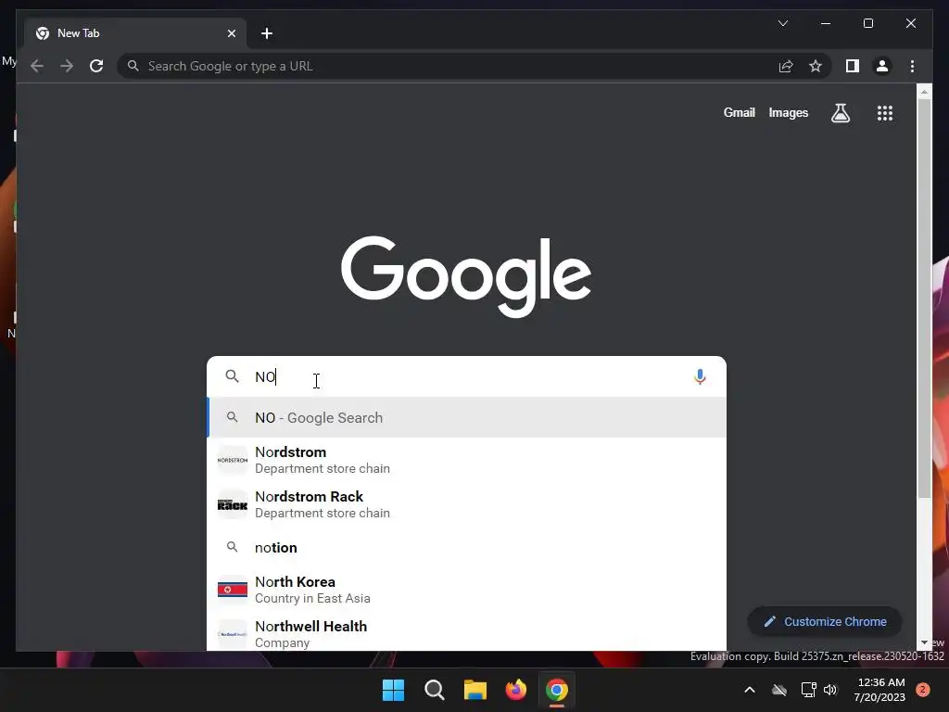Viewport: 949px width, 712px height.
Task: Select the Nordstrom Rack suggestion
Action: [466, 504]
